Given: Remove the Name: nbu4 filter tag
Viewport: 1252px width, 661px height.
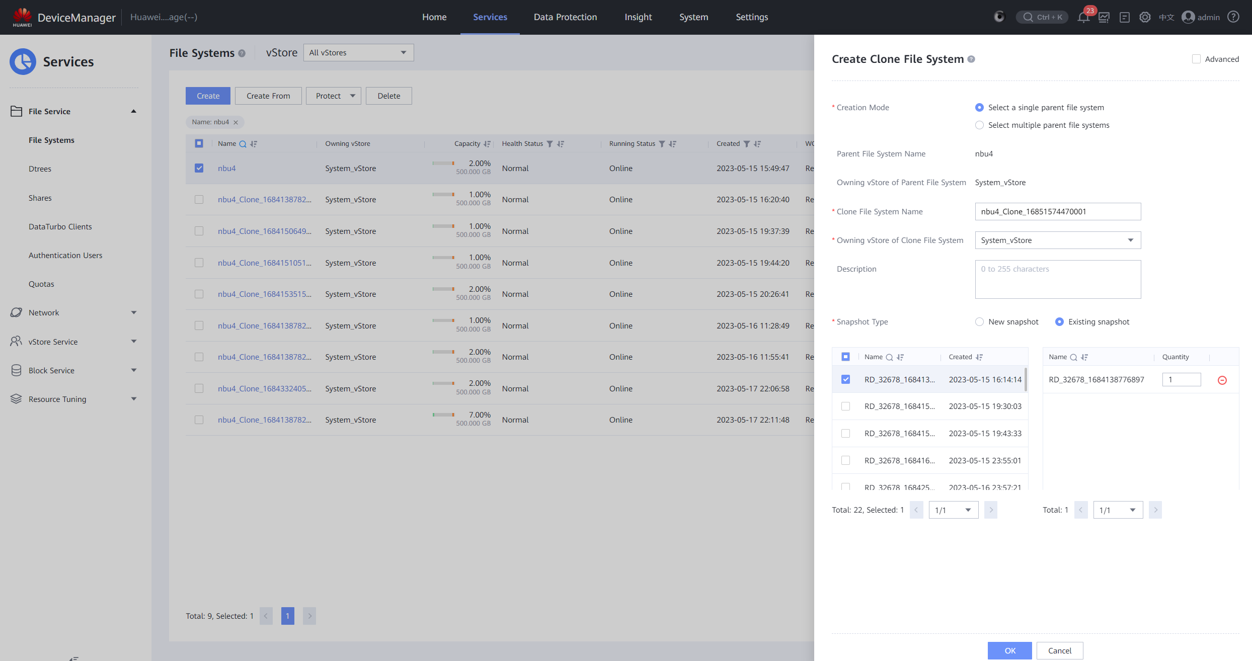Looking at the screenshot, I should coord(236,122).
